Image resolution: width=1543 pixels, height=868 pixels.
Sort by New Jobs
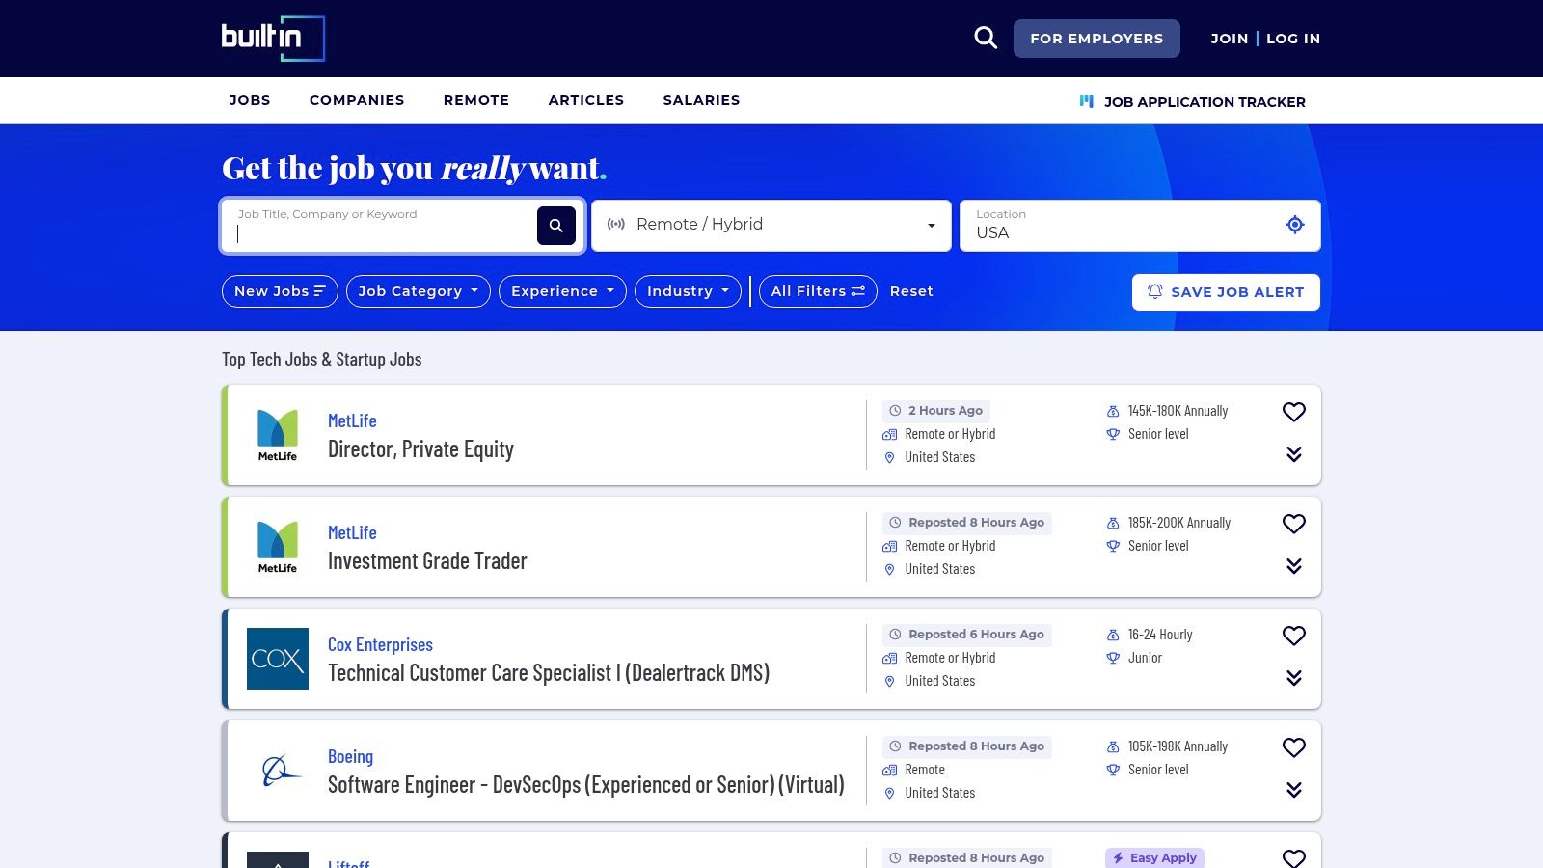click(x=280, y=291)
